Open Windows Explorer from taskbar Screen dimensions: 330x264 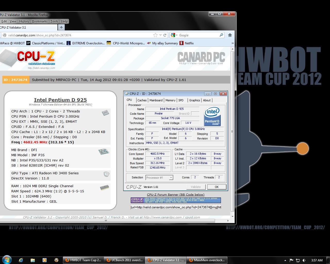click(33, 260)
